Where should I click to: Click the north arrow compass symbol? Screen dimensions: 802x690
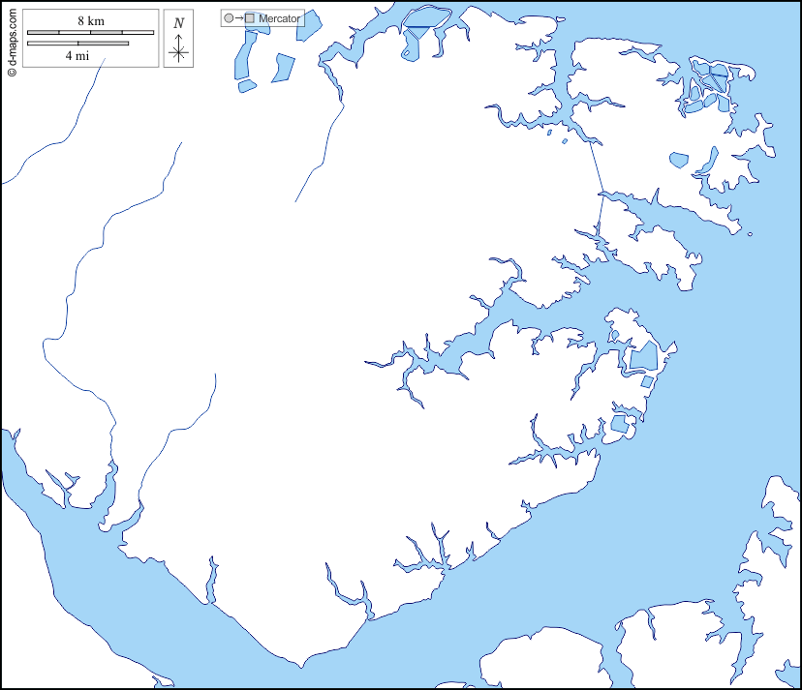tap(178, 51)
